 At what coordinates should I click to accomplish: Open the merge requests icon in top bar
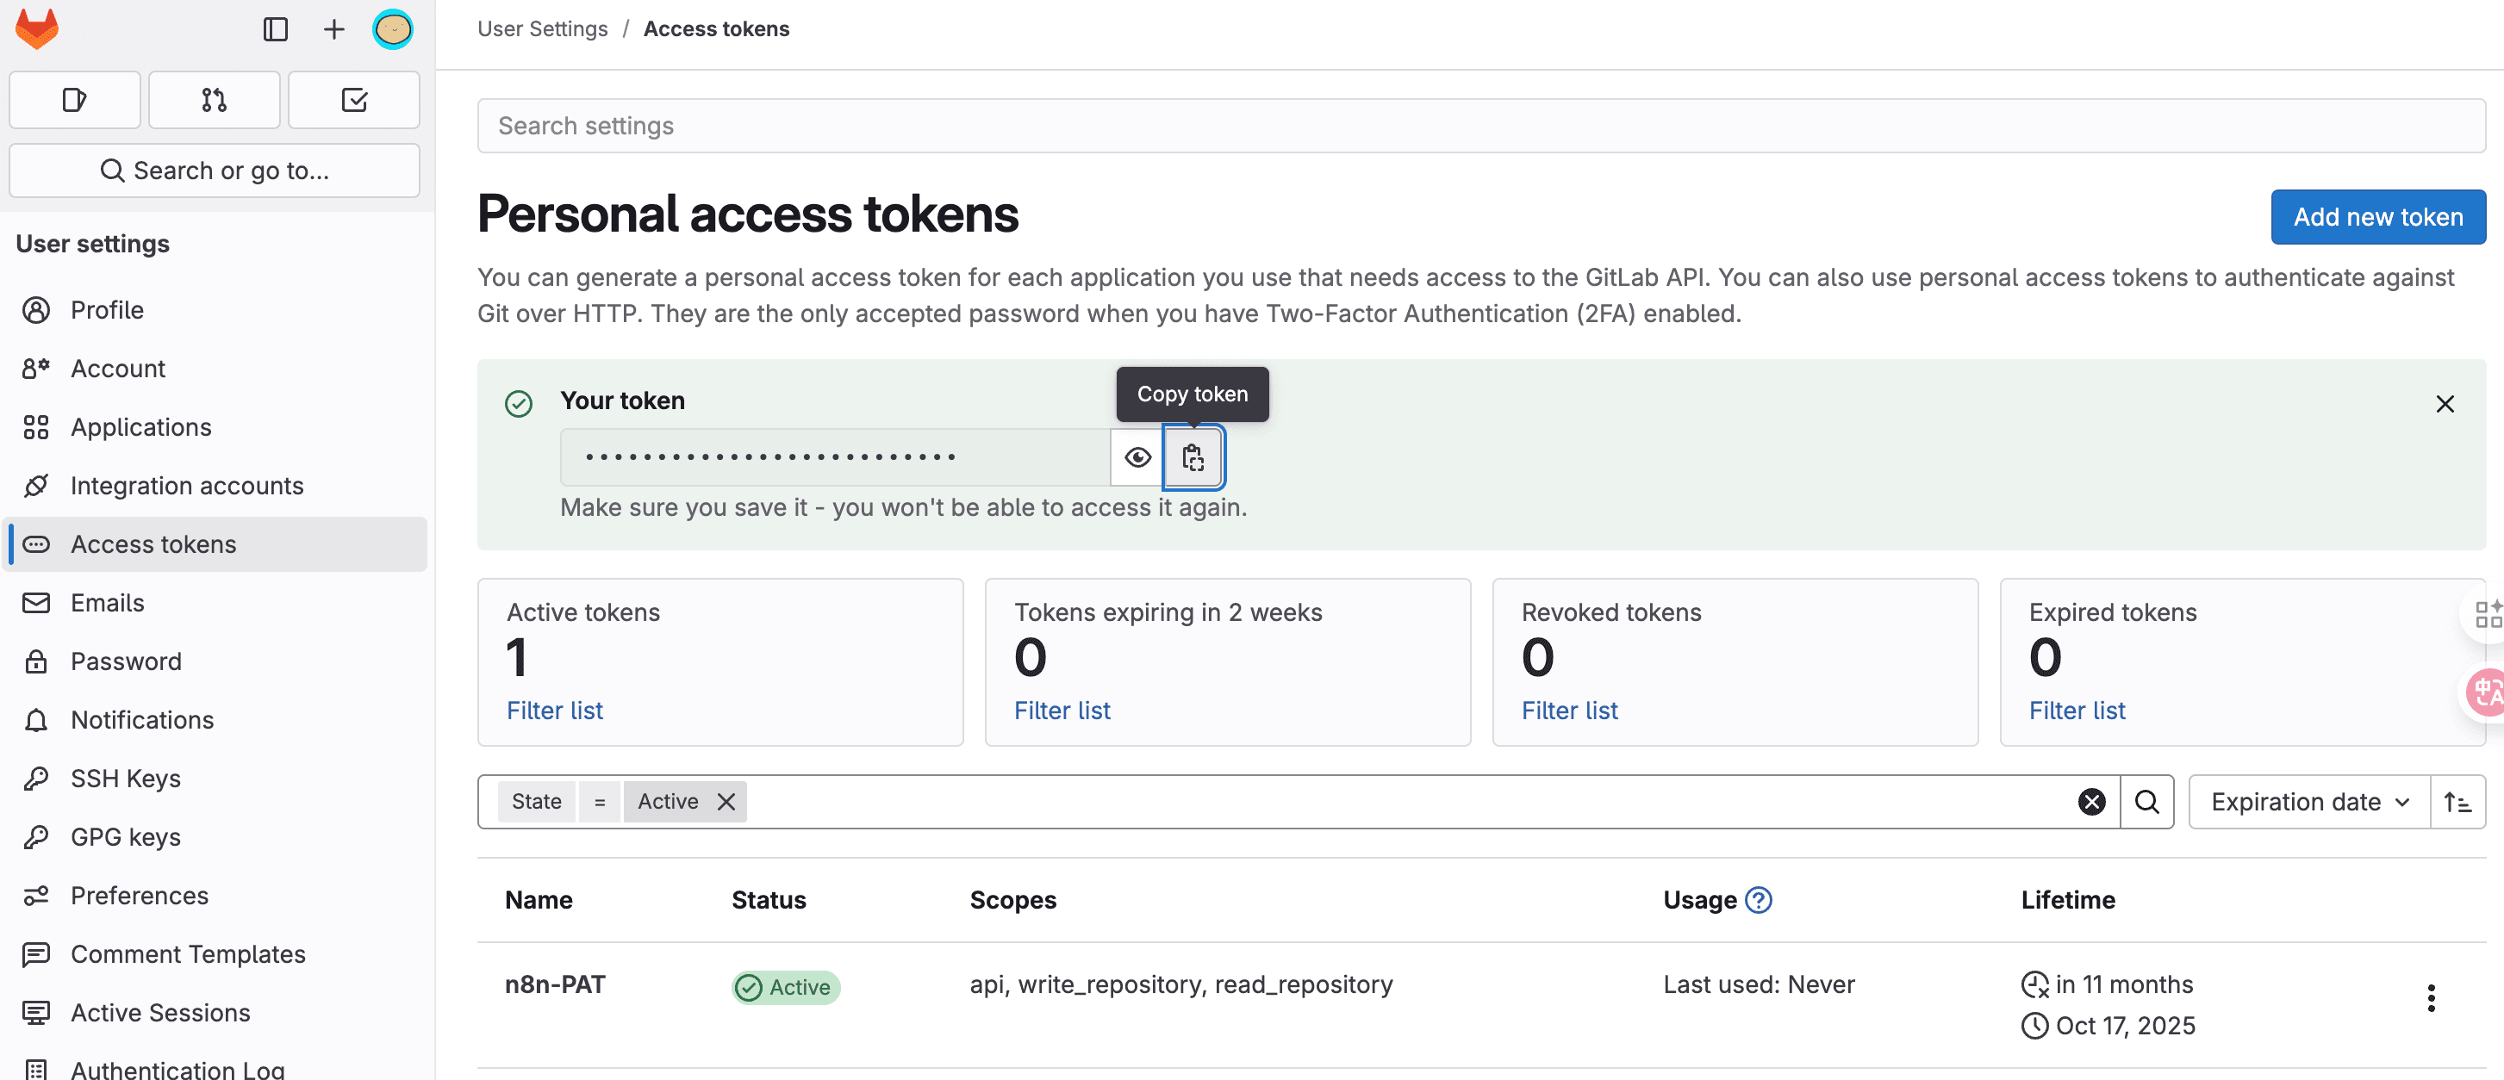point(214,99)
